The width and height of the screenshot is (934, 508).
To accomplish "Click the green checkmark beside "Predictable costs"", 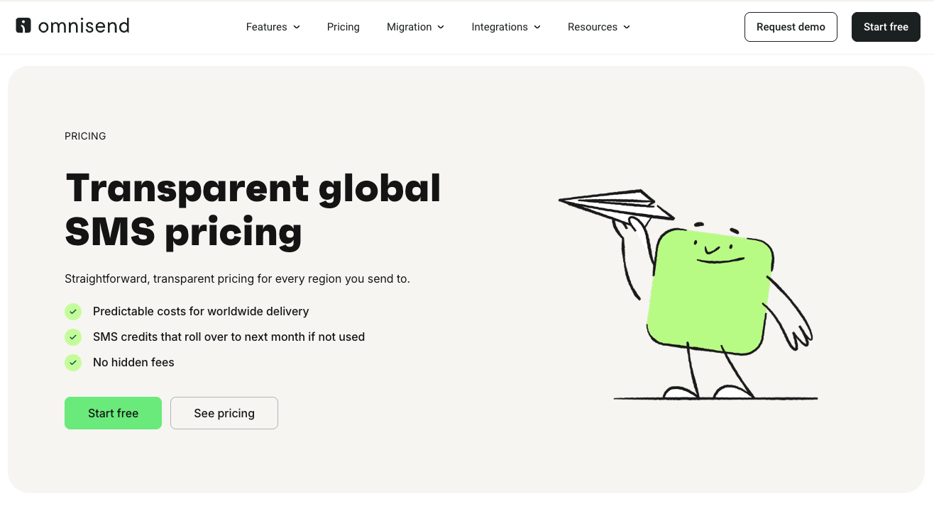I will click(x=73, y=311).
